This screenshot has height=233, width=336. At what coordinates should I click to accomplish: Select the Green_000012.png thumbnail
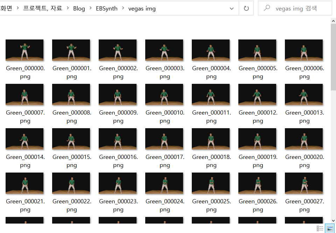pos(257,94)
